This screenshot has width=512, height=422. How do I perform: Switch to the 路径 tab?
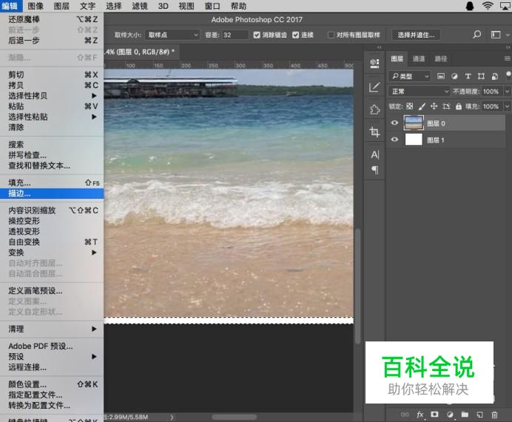coord(440,58)
